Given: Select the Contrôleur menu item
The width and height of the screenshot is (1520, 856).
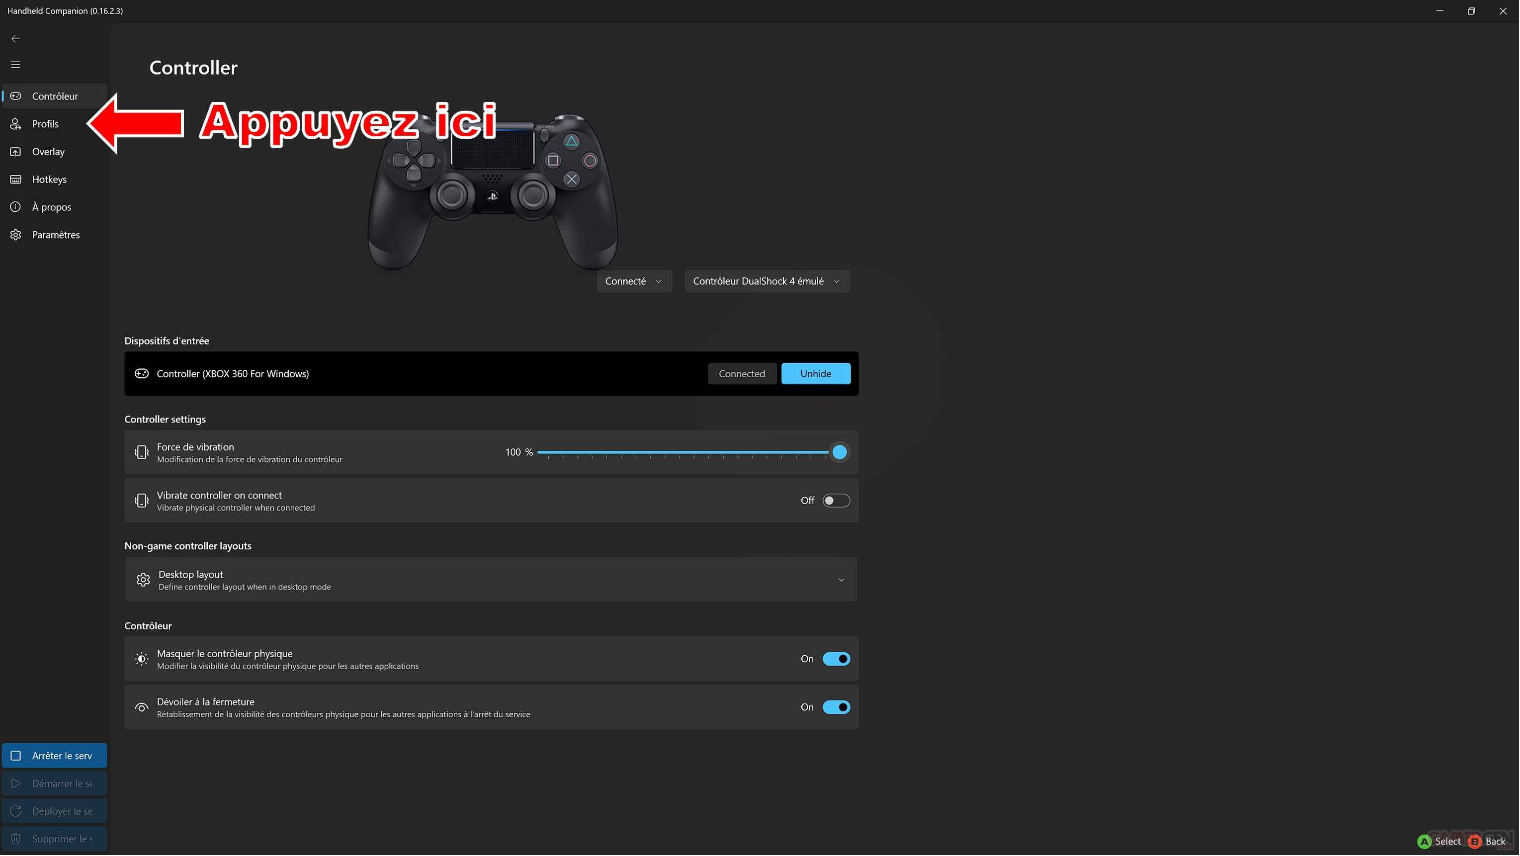Looking at the screenshot, I should (55, 96).
